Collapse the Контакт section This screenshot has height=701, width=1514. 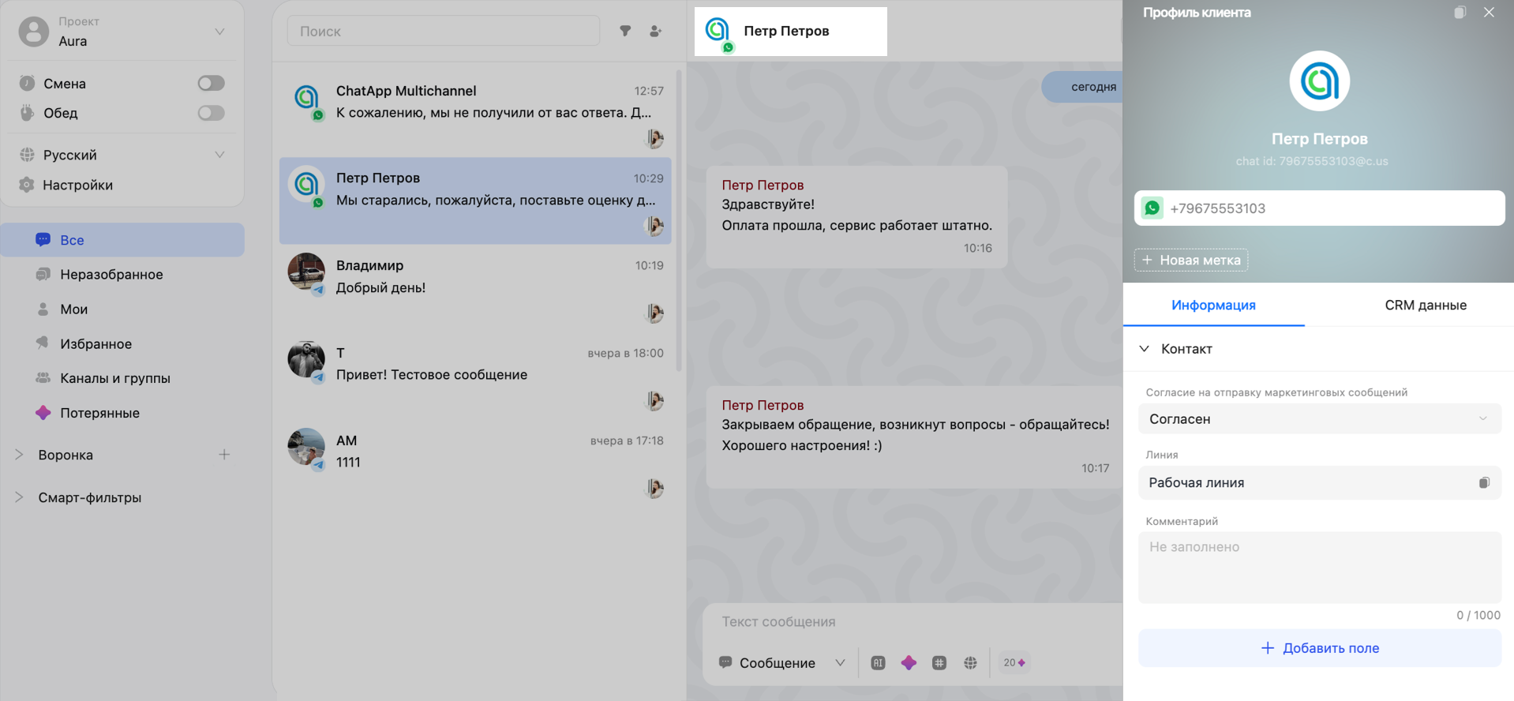click(x=1145, y=349)
